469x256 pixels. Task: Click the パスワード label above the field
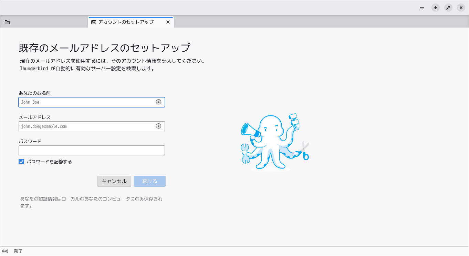click(30, 141)
